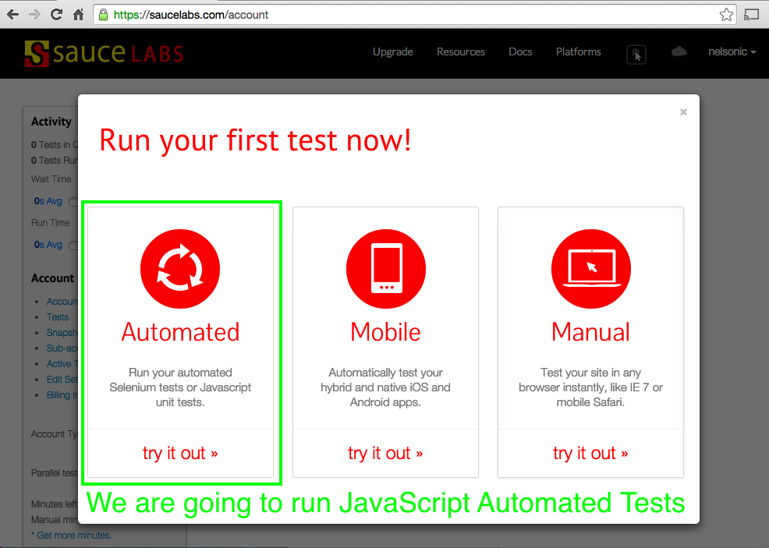
Task: Click the Run Time '0s Avg' value
Action: coord(48,245)
